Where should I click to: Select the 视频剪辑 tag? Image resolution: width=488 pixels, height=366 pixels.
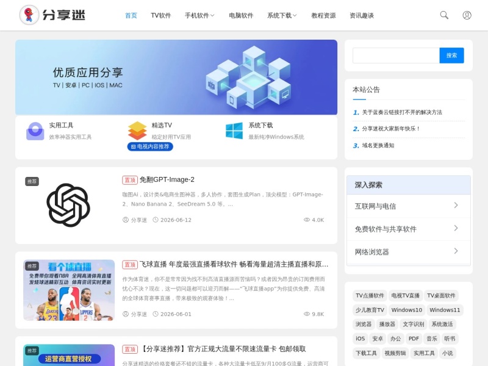(395, 353)
